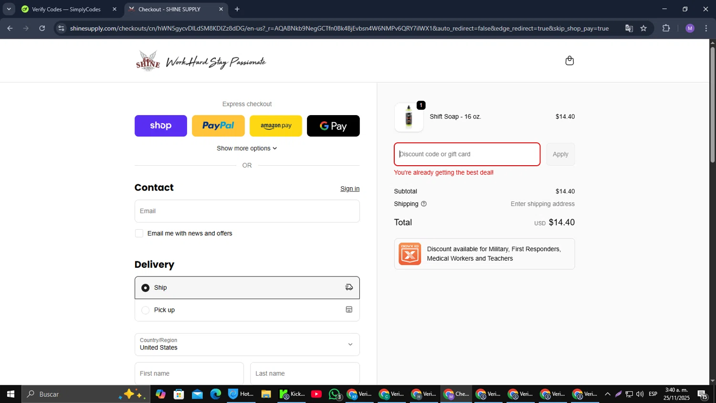This screenshot has width=716, height=403.
Task: Expand Show more options for express checkout
Action: [x=247, y=148]
